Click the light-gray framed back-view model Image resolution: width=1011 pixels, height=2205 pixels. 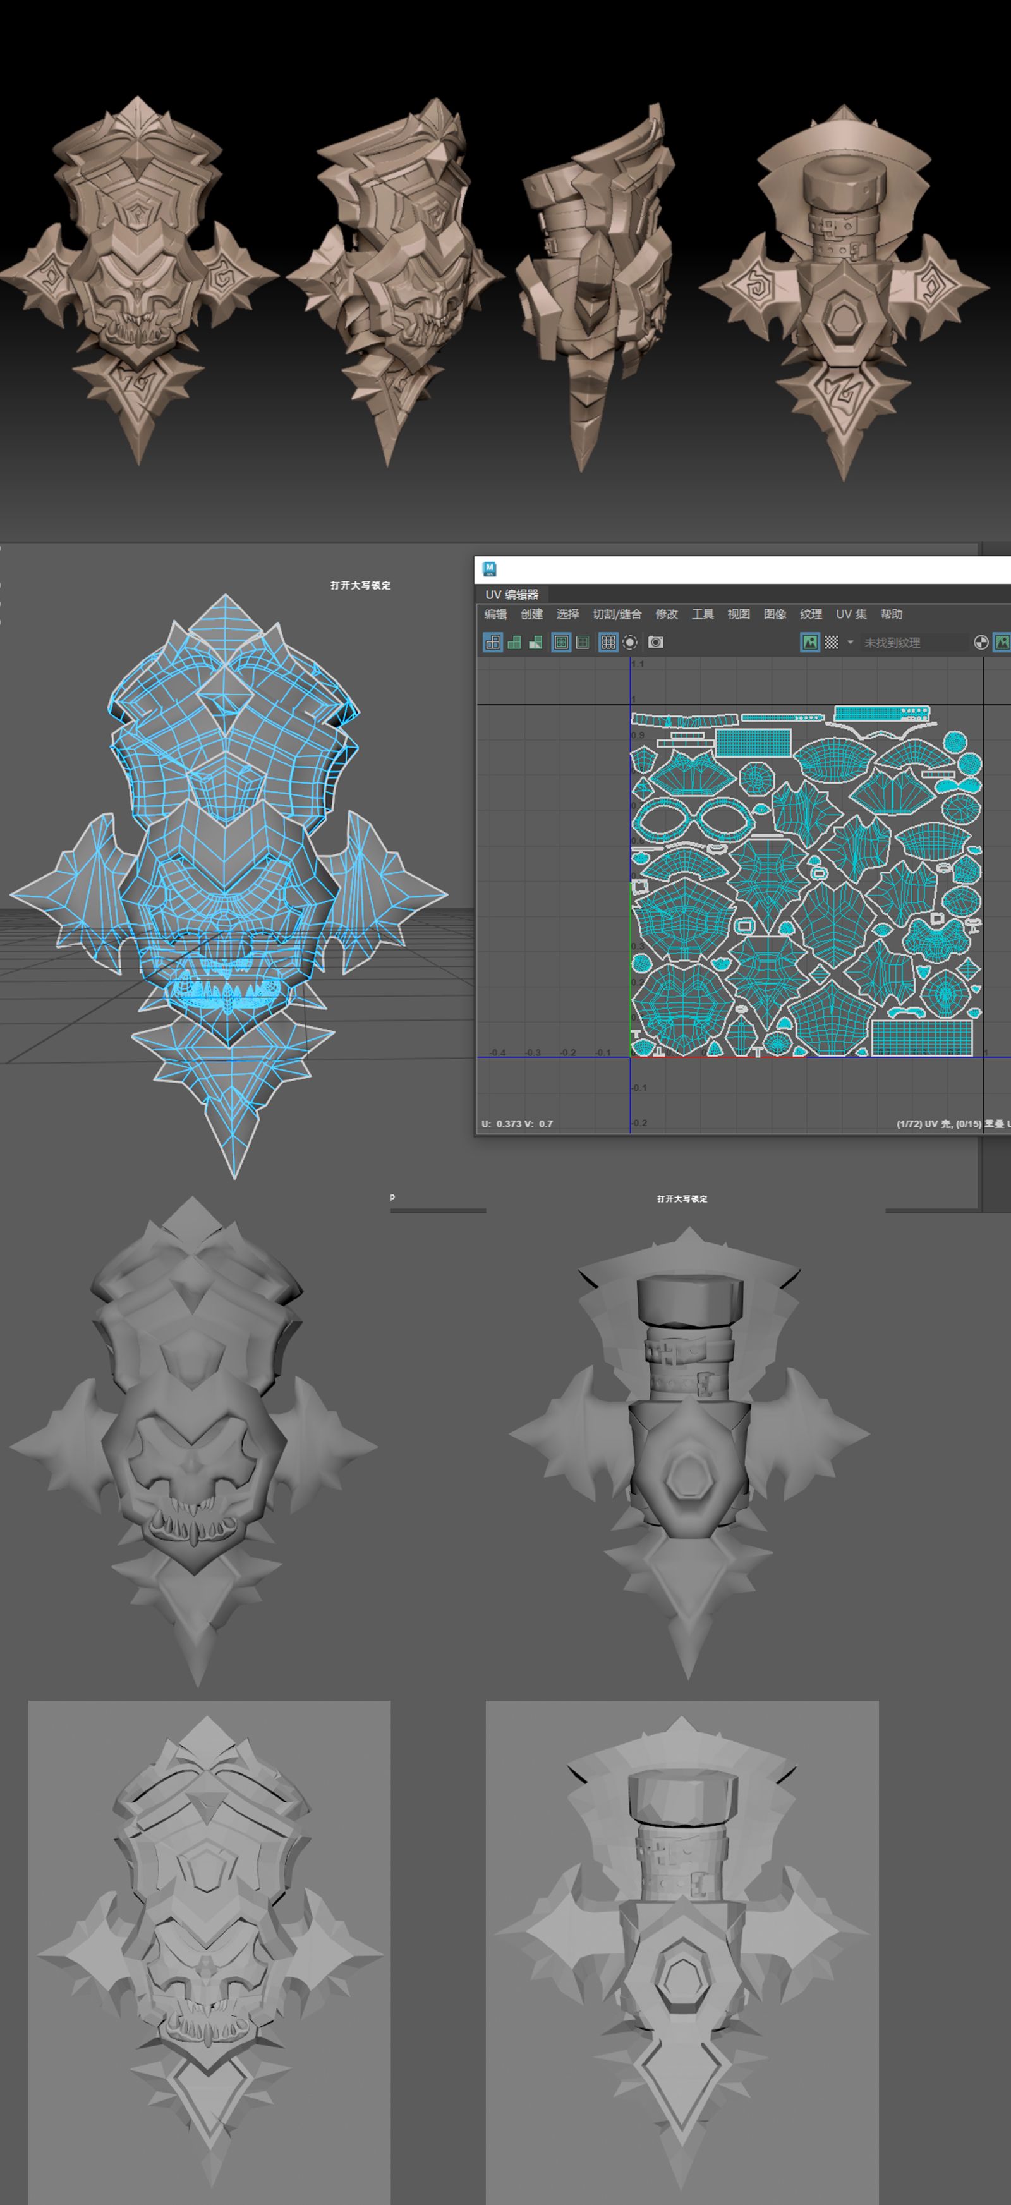tap(682, 1952)
